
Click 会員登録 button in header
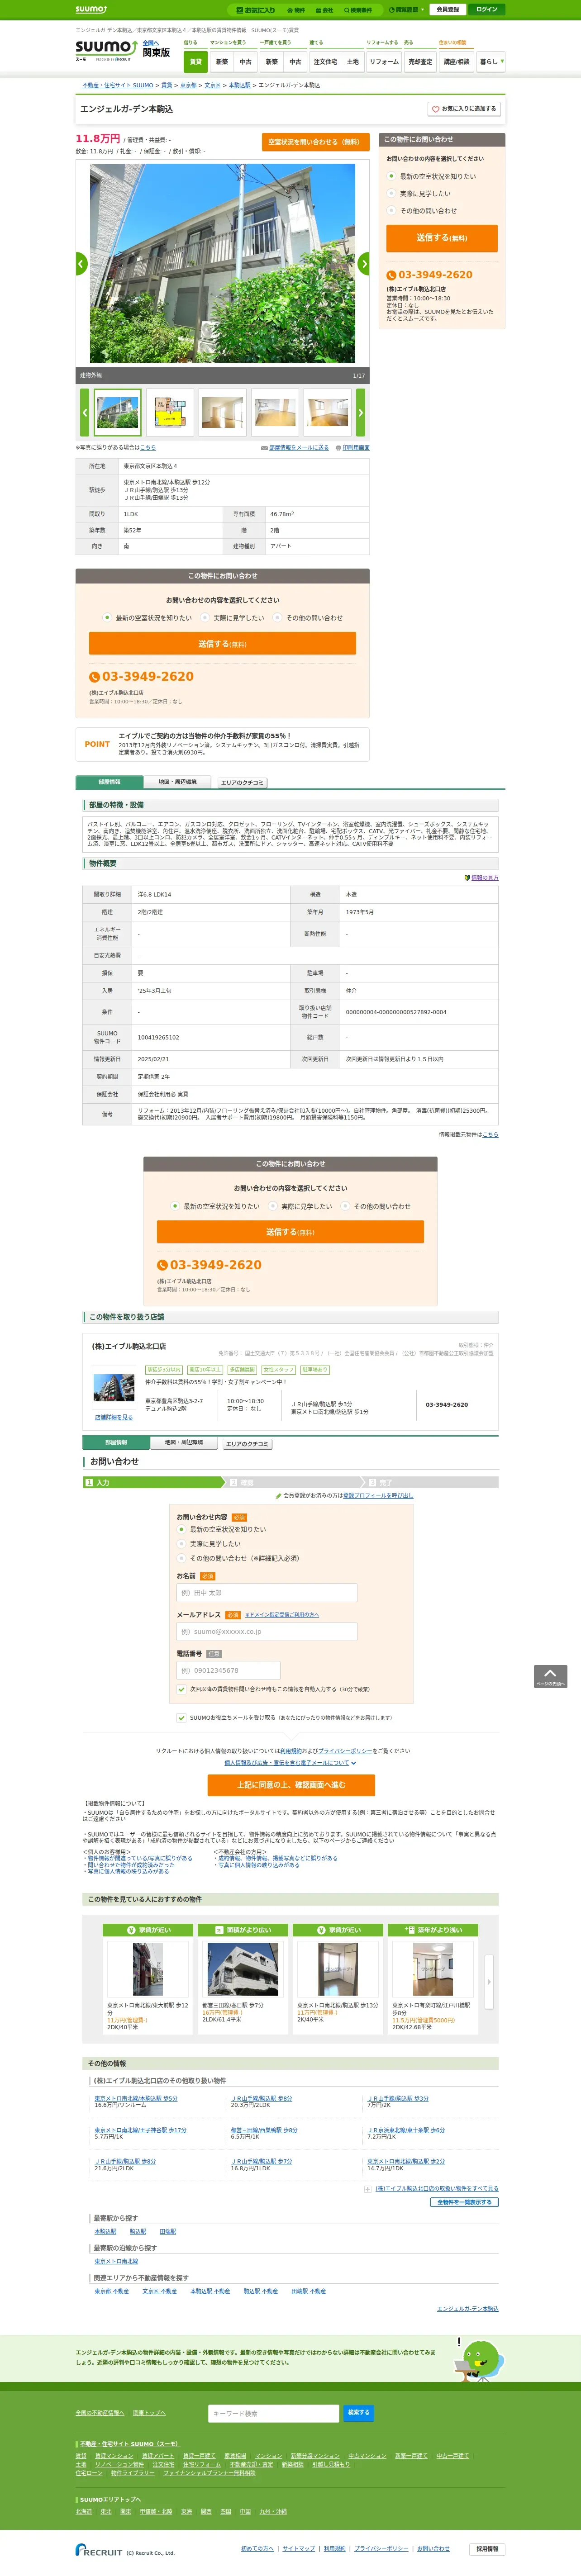coord(448,9)
